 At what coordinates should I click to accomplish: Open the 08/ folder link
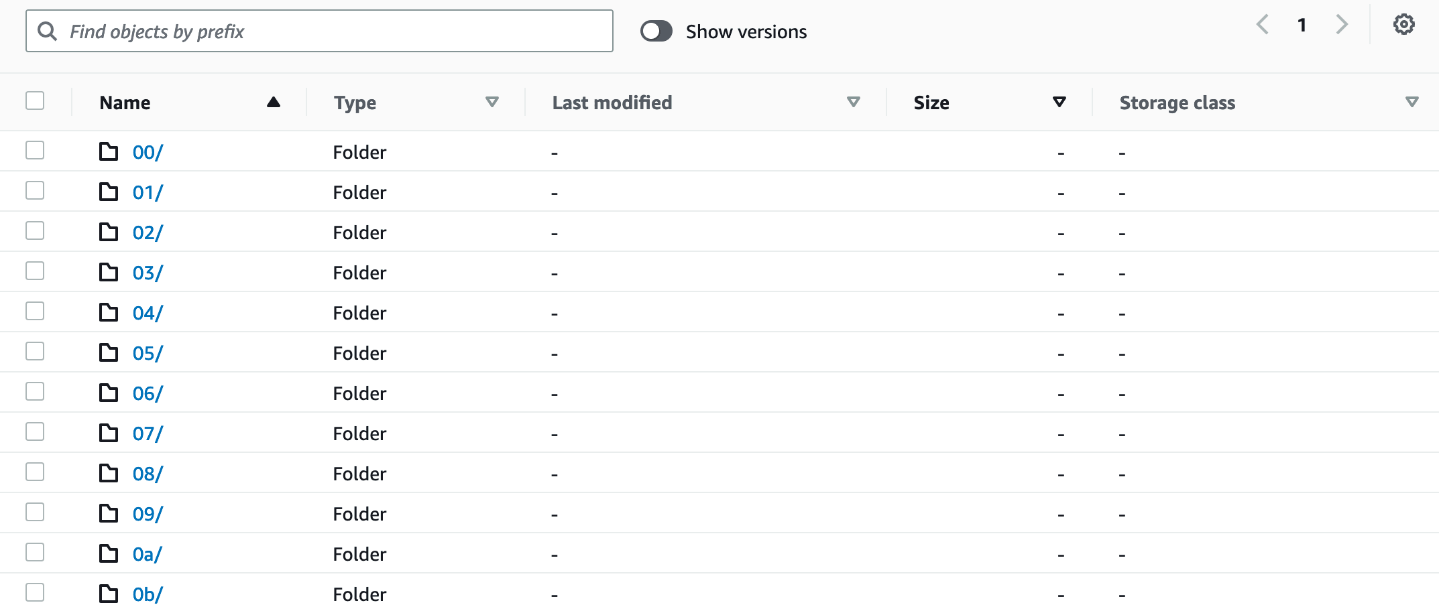(148, 474)
